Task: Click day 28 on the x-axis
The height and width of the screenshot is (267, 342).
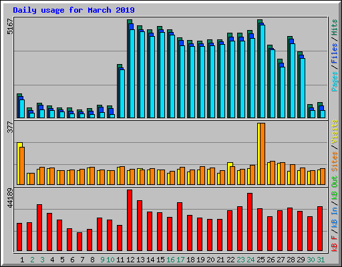Action: 291,260
